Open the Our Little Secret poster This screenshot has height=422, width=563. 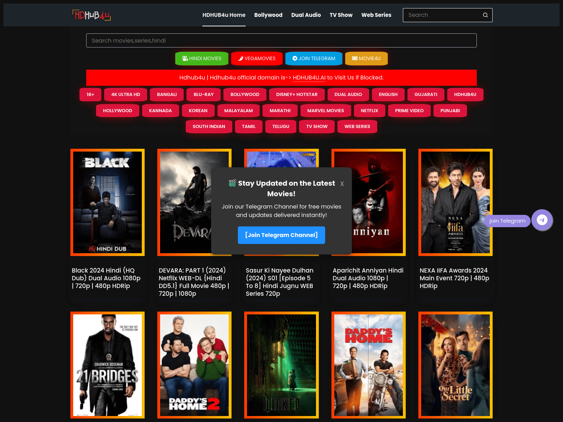(x=455, y=365)
